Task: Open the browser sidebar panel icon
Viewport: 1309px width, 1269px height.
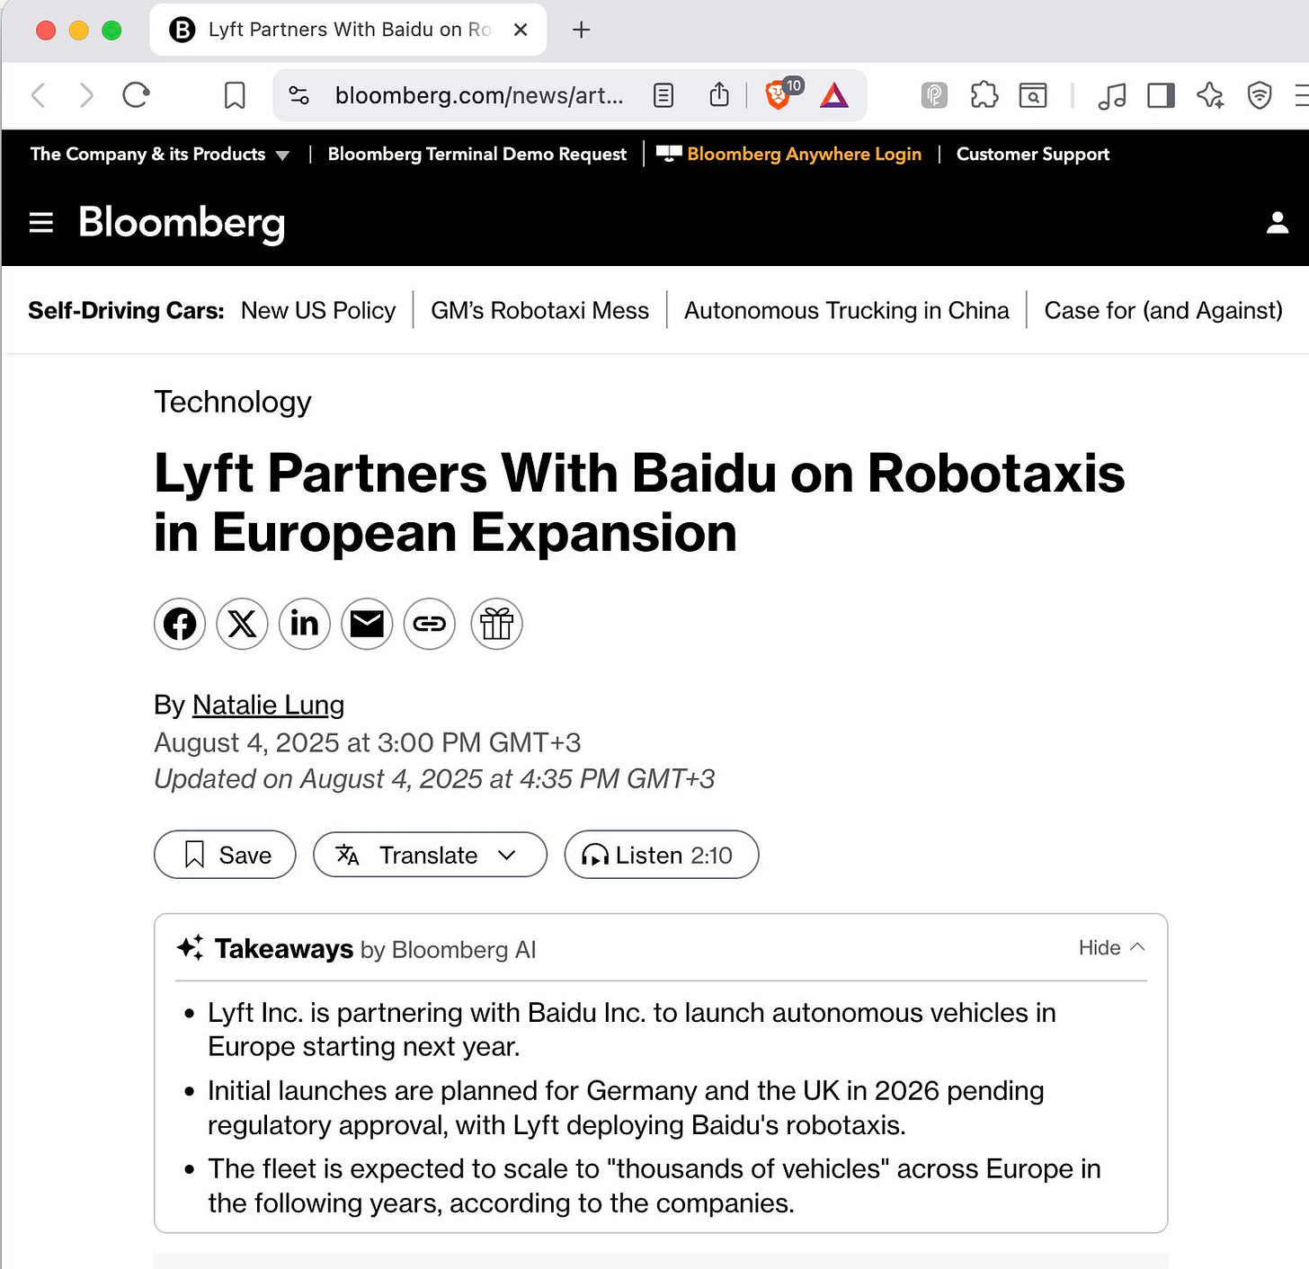Action: 1161,95
